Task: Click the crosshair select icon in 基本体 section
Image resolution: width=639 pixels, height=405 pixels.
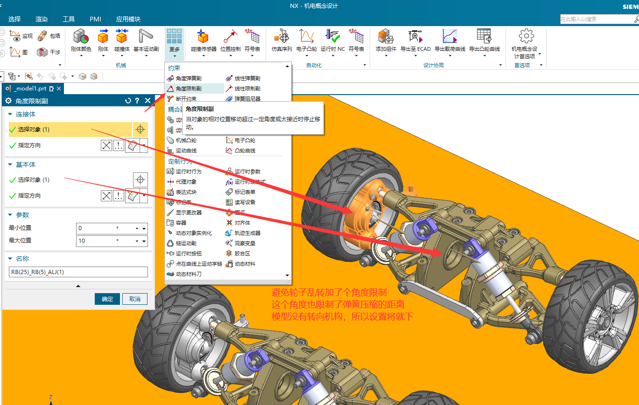Action: point(140,180)
